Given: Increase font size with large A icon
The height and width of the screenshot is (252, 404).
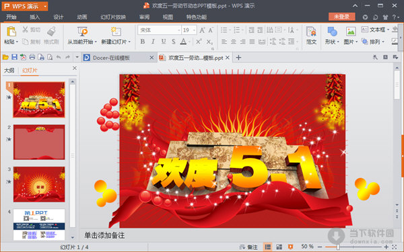Looking at the screenshot, I should tap(202, 30).
